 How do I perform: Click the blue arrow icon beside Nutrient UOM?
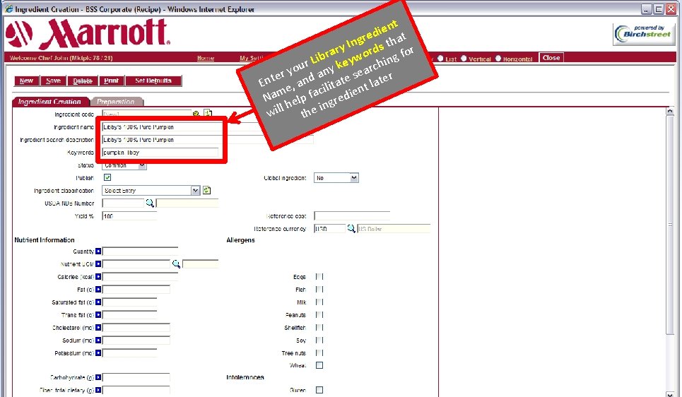click(x=98, y=264)
